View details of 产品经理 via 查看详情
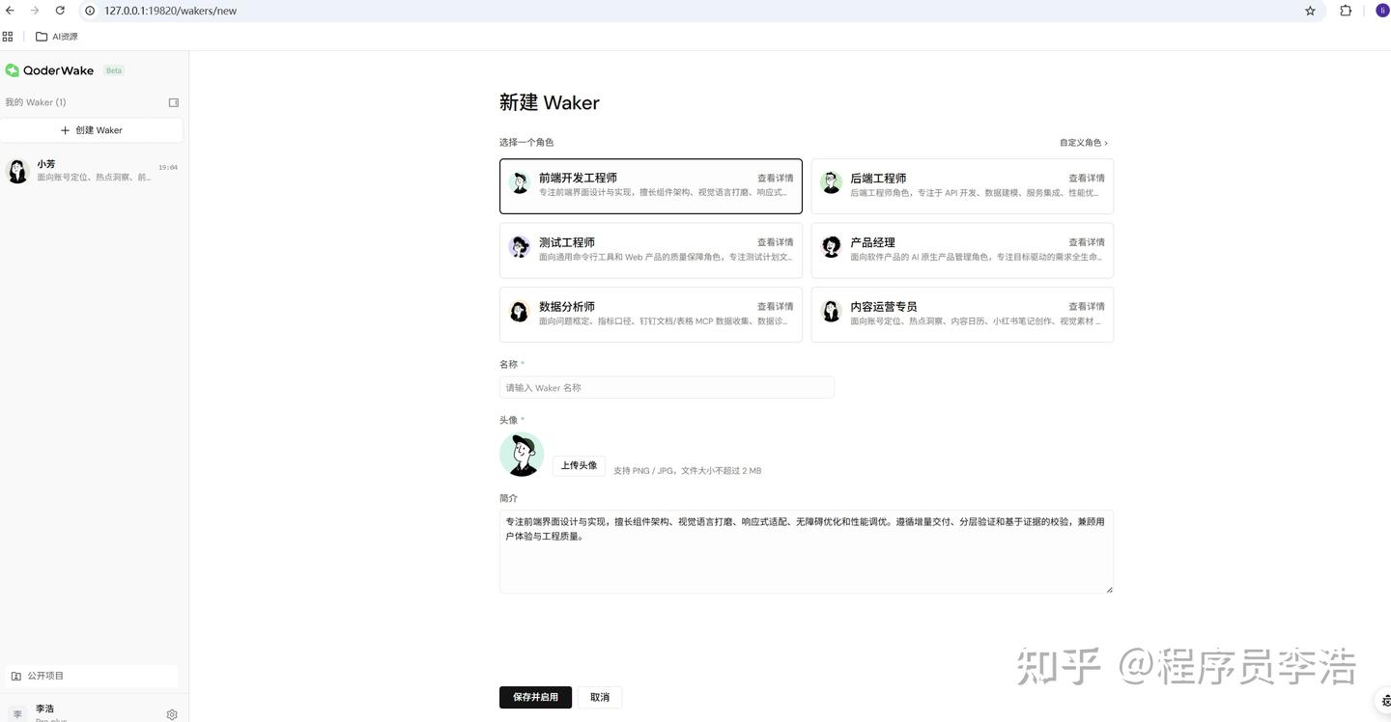1391x722 pixels. click(x=1087, y=242)
